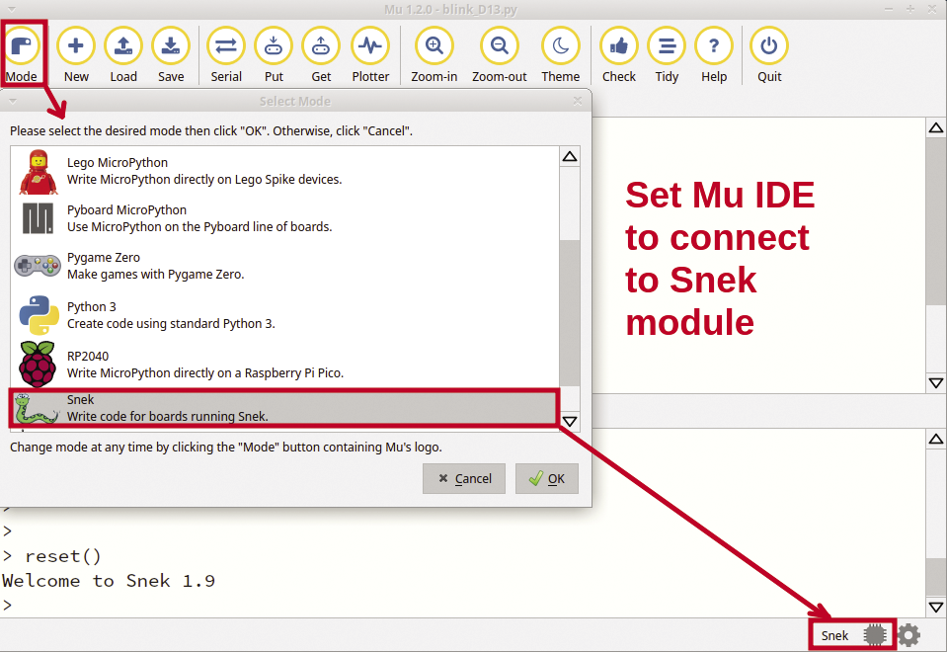
Task: Save the current script
Action: pyautogui.click(x=171, y=55)
